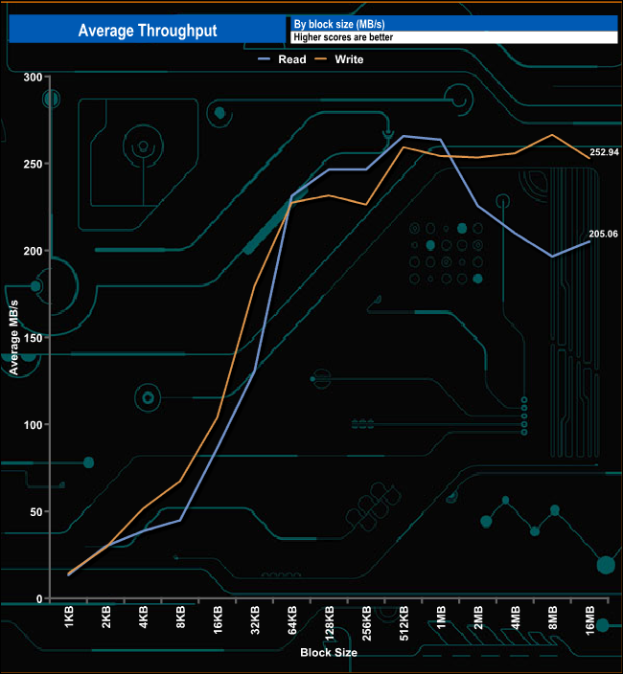Click the 2MB x-axis label

click(x=478, y=618)
